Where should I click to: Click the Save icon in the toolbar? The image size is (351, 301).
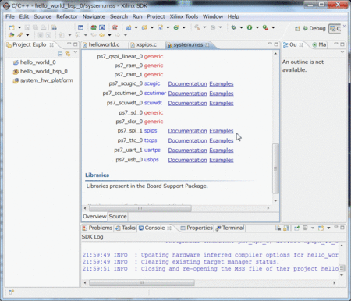point(27,27)
